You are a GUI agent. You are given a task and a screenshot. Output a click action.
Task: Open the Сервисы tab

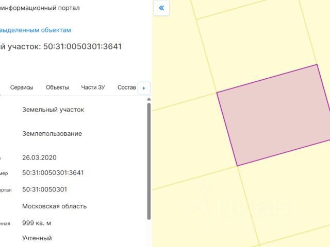(x=22, y=87)
